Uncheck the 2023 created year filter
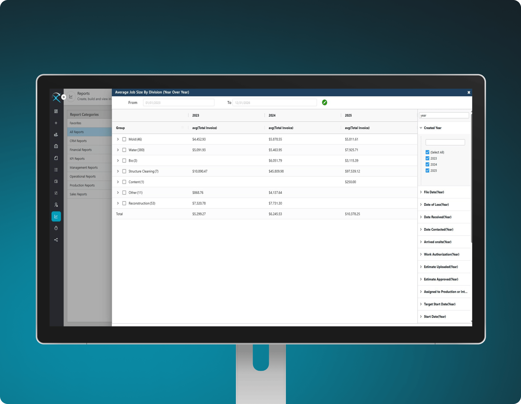The image size is (521, 404). (x=427, y=158)
